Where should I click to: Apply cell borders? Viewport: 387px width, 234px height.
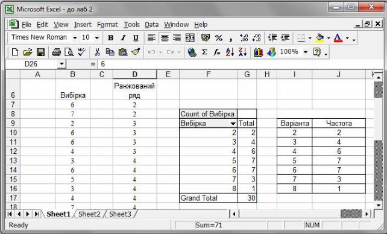(301, 38)
